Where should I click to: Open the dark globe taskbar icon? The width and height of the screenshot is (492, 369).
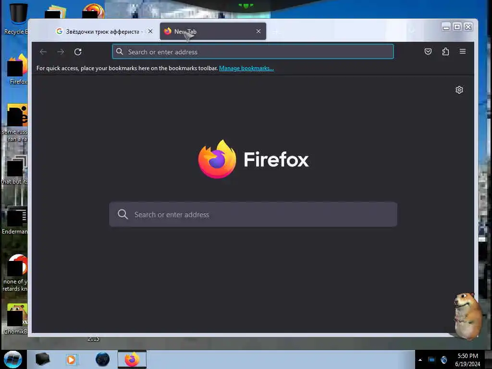102,359
